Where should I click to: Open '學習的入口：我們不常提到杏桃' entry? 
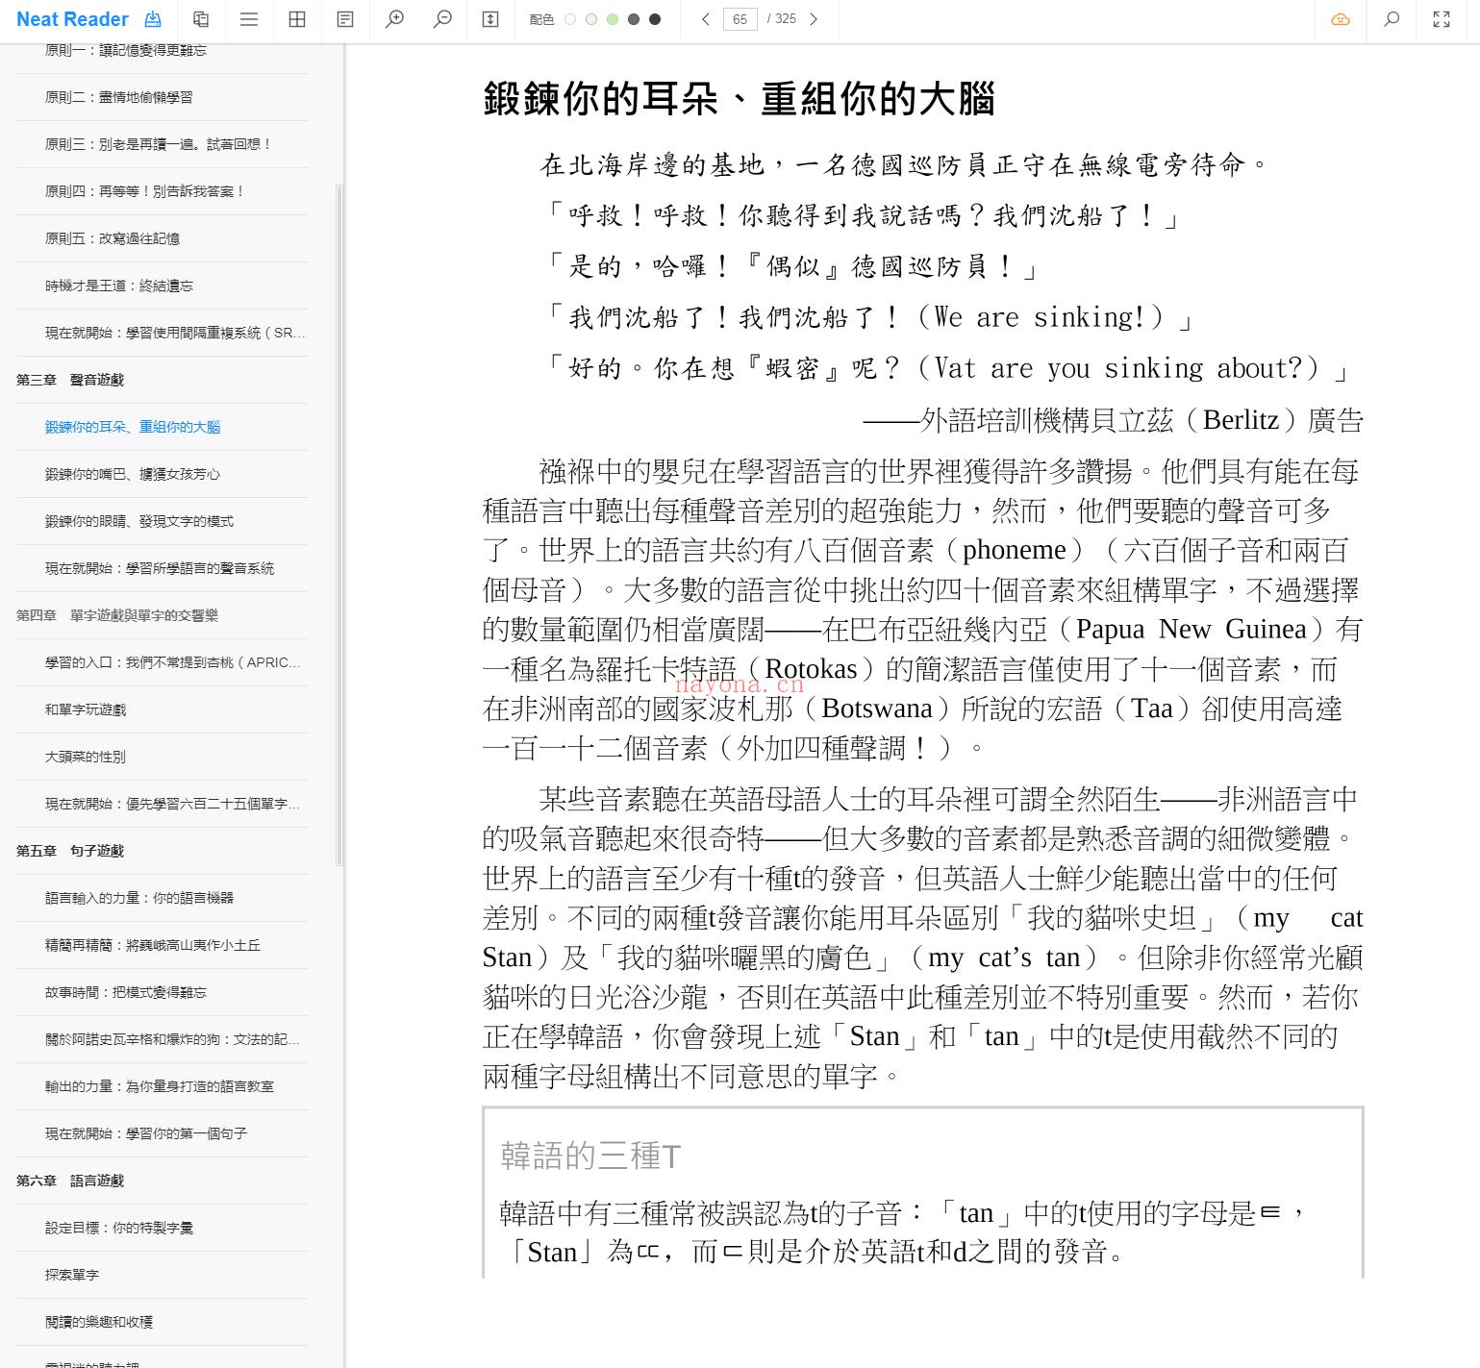173,662
